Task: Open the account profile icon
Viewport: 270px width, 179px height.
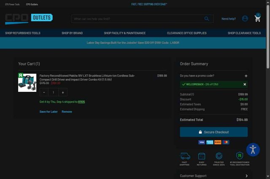Action: pyautogui.click(x=245, y=19)
